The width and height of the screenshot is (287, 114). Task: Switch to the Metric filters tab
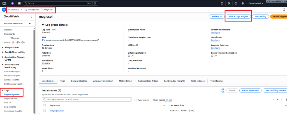click(x=125, y=81)
